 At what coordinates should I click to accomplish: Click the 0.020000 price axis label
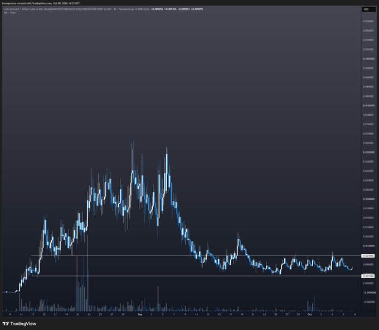pyautogui.click(x=368, y=199)
